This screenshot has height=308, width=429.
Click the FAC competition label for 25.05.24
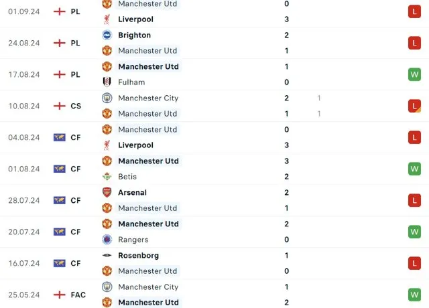(78, 295)
